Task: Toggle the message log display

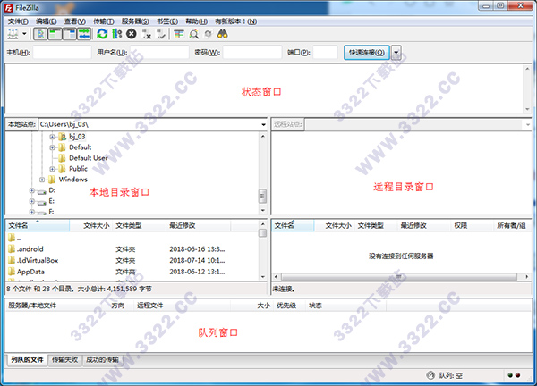Action: (x=40, y=34)
